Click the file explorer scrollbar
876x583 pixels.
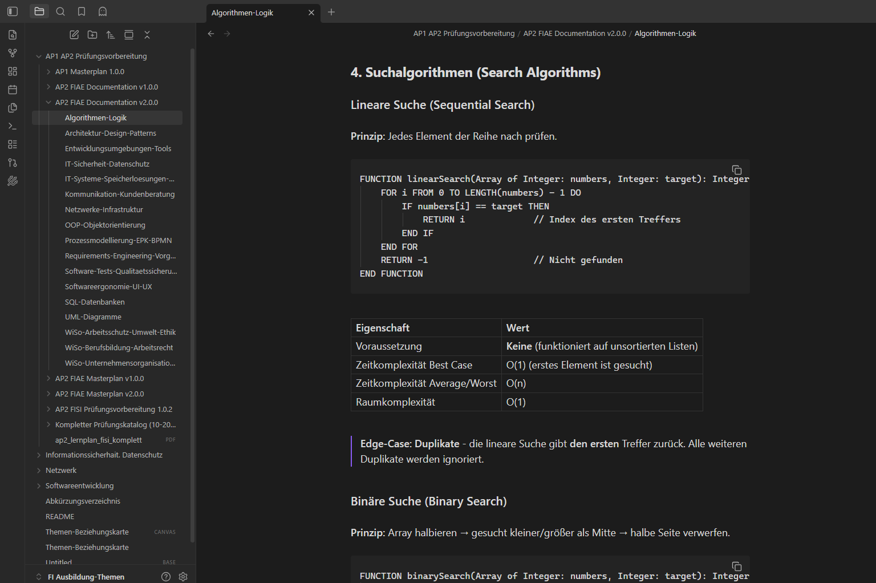(192, 295)
